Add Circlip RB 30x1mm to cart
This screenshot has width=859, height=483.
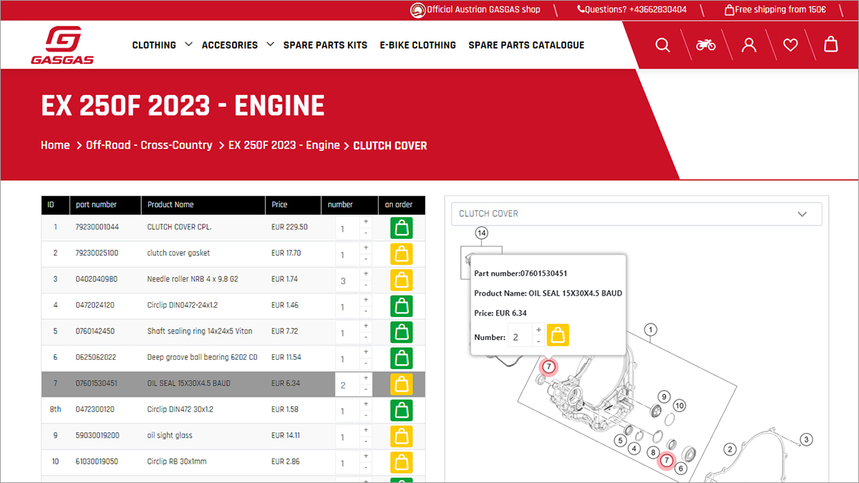(x=401, y=463)
